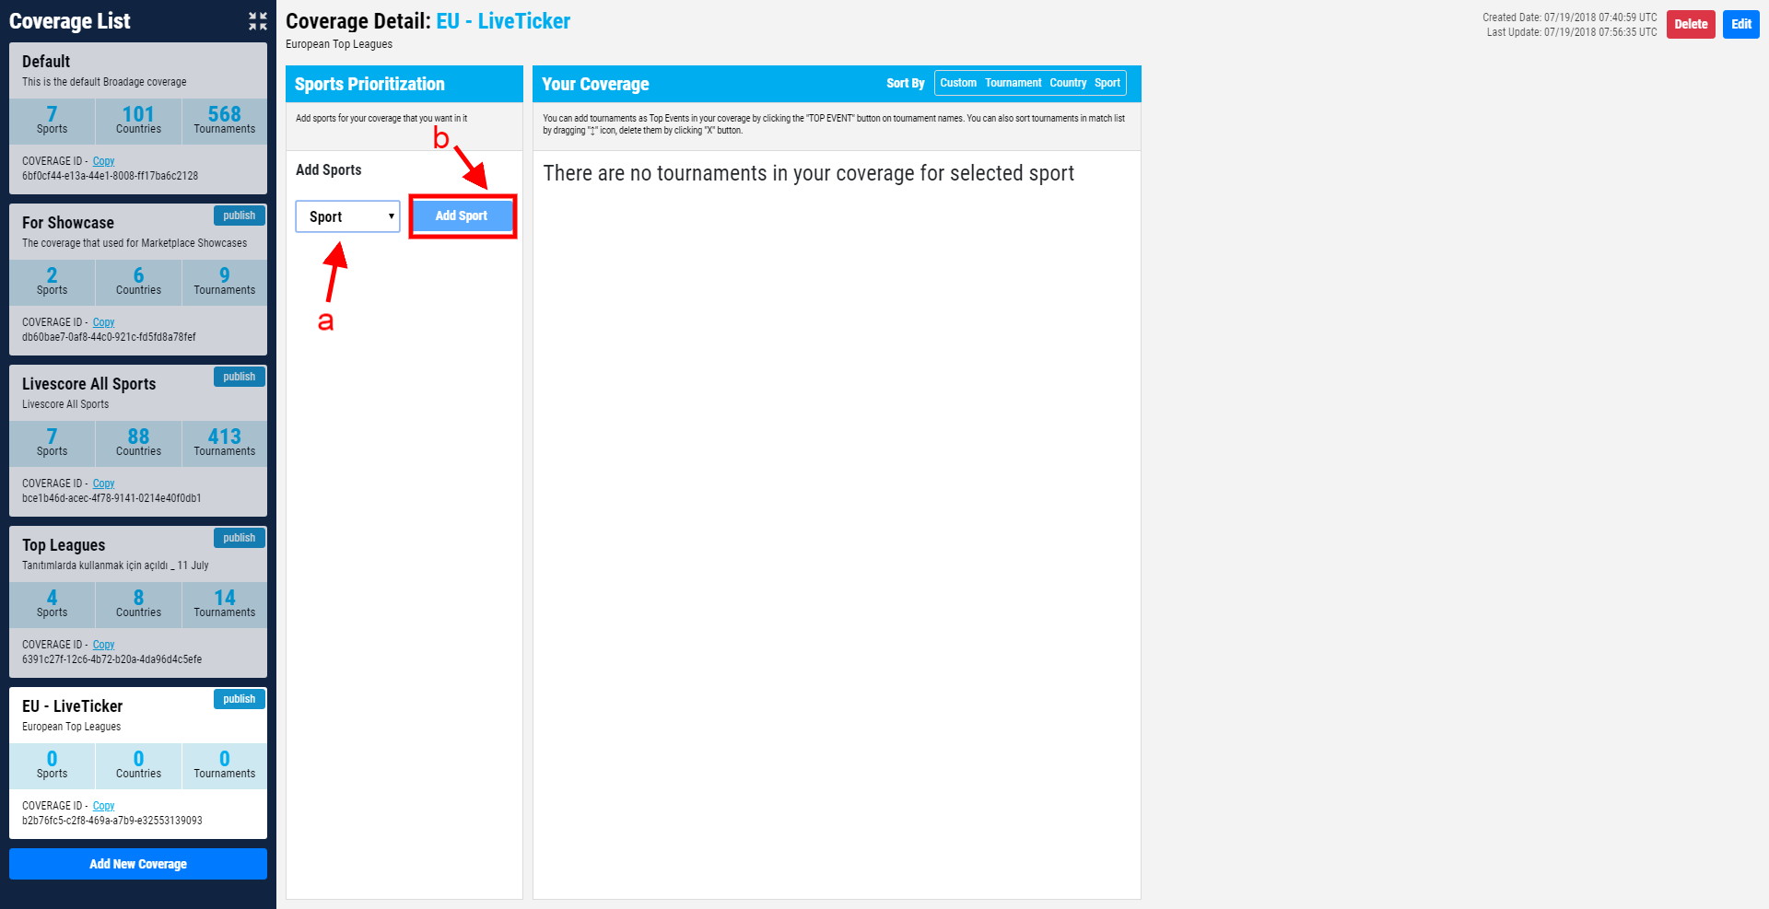This screenshot has width=1769, height=909.
Task: Click the Add Sport button
Action: point(462,216)
